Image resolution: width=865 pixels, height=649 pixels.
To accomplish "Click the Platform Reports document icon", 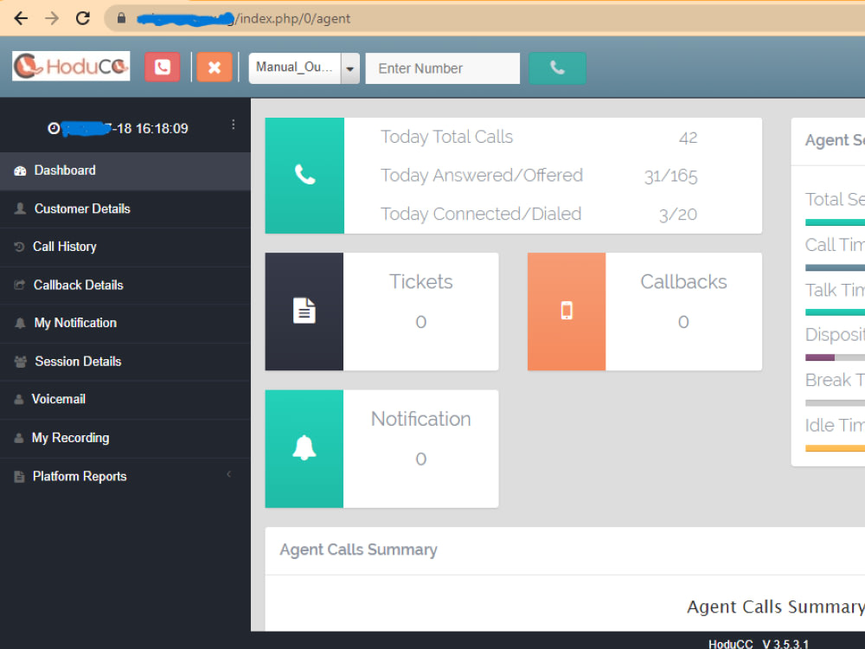I will click(19, 476).
